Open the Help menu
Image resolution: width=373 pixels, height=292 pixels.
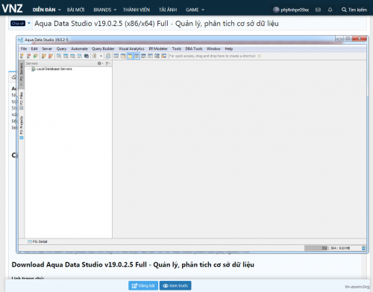click(229, 48)
